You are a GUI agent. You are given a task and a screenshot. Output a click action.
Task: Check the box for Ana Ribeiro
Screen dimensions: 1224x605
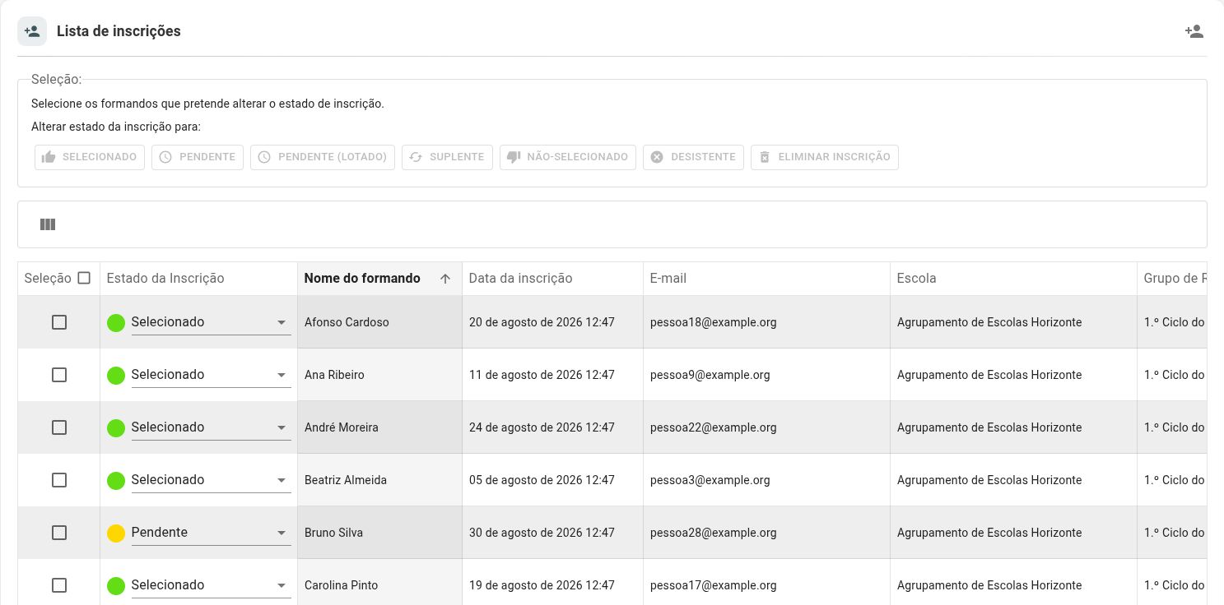tap(59, 375)
